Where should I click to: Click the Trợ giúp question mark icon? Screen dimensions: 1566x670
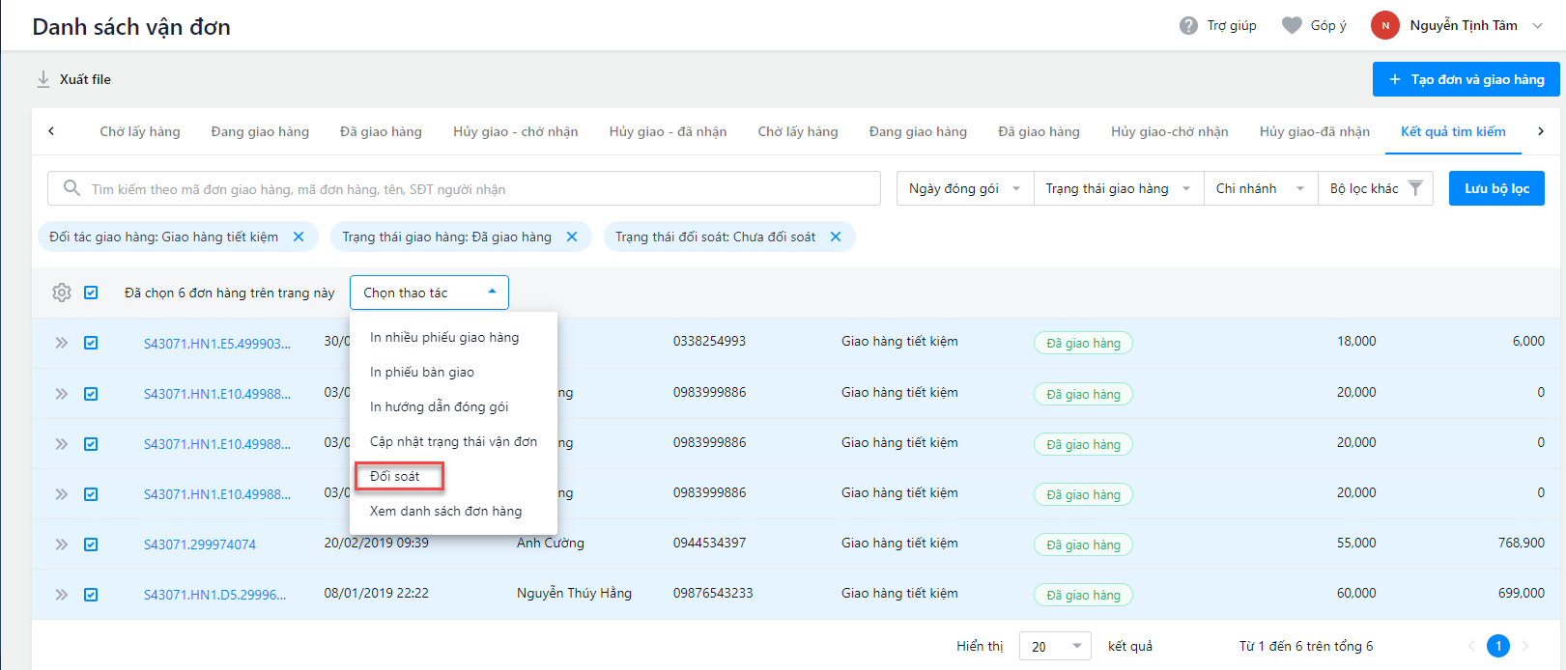pos(1188,26)
